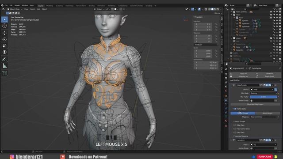Select the Bevel Weight button
The height and width of the screenshot is (159, 283).
pos(268,113)
